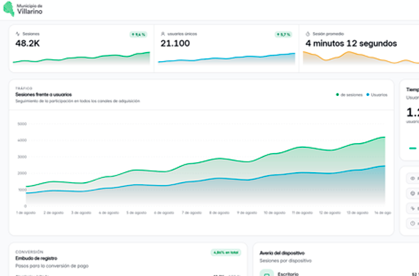Click '13 de agosto' axis label
The height and width of the screenshot is (276, 419).
pos(357,213)
